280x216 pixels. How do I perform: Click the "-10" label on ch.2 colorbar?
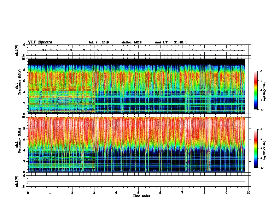coord(262,168)
